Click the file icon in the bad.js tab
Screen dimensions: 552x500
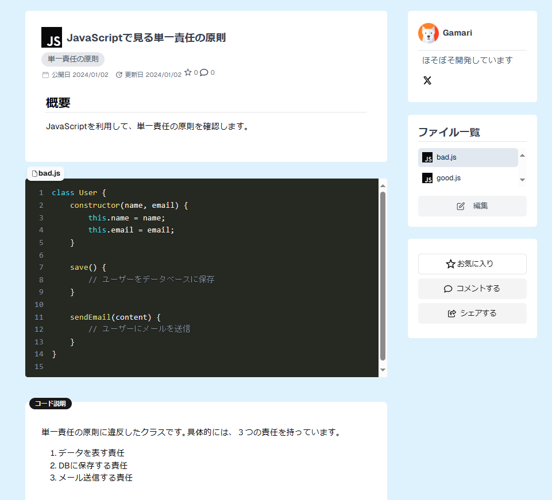pyautogui.click(x=34, y=173)
